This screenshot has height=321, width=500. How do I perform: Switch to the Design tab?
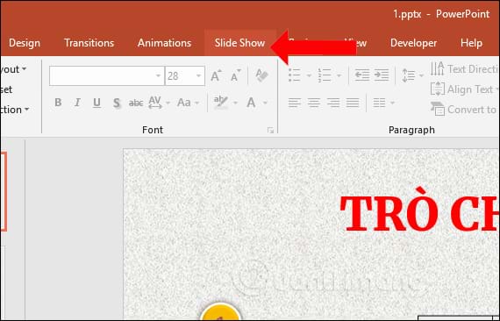25,43
